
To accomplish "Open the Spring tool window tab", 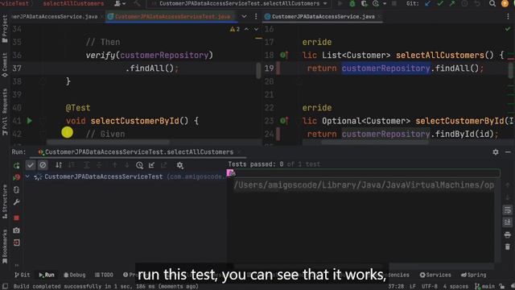I will [473, 275].
